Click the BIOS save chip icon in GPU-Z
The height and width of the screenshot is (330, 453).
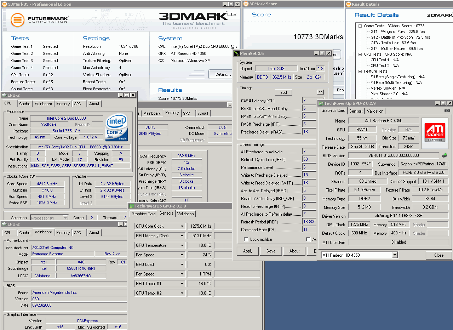445,155
